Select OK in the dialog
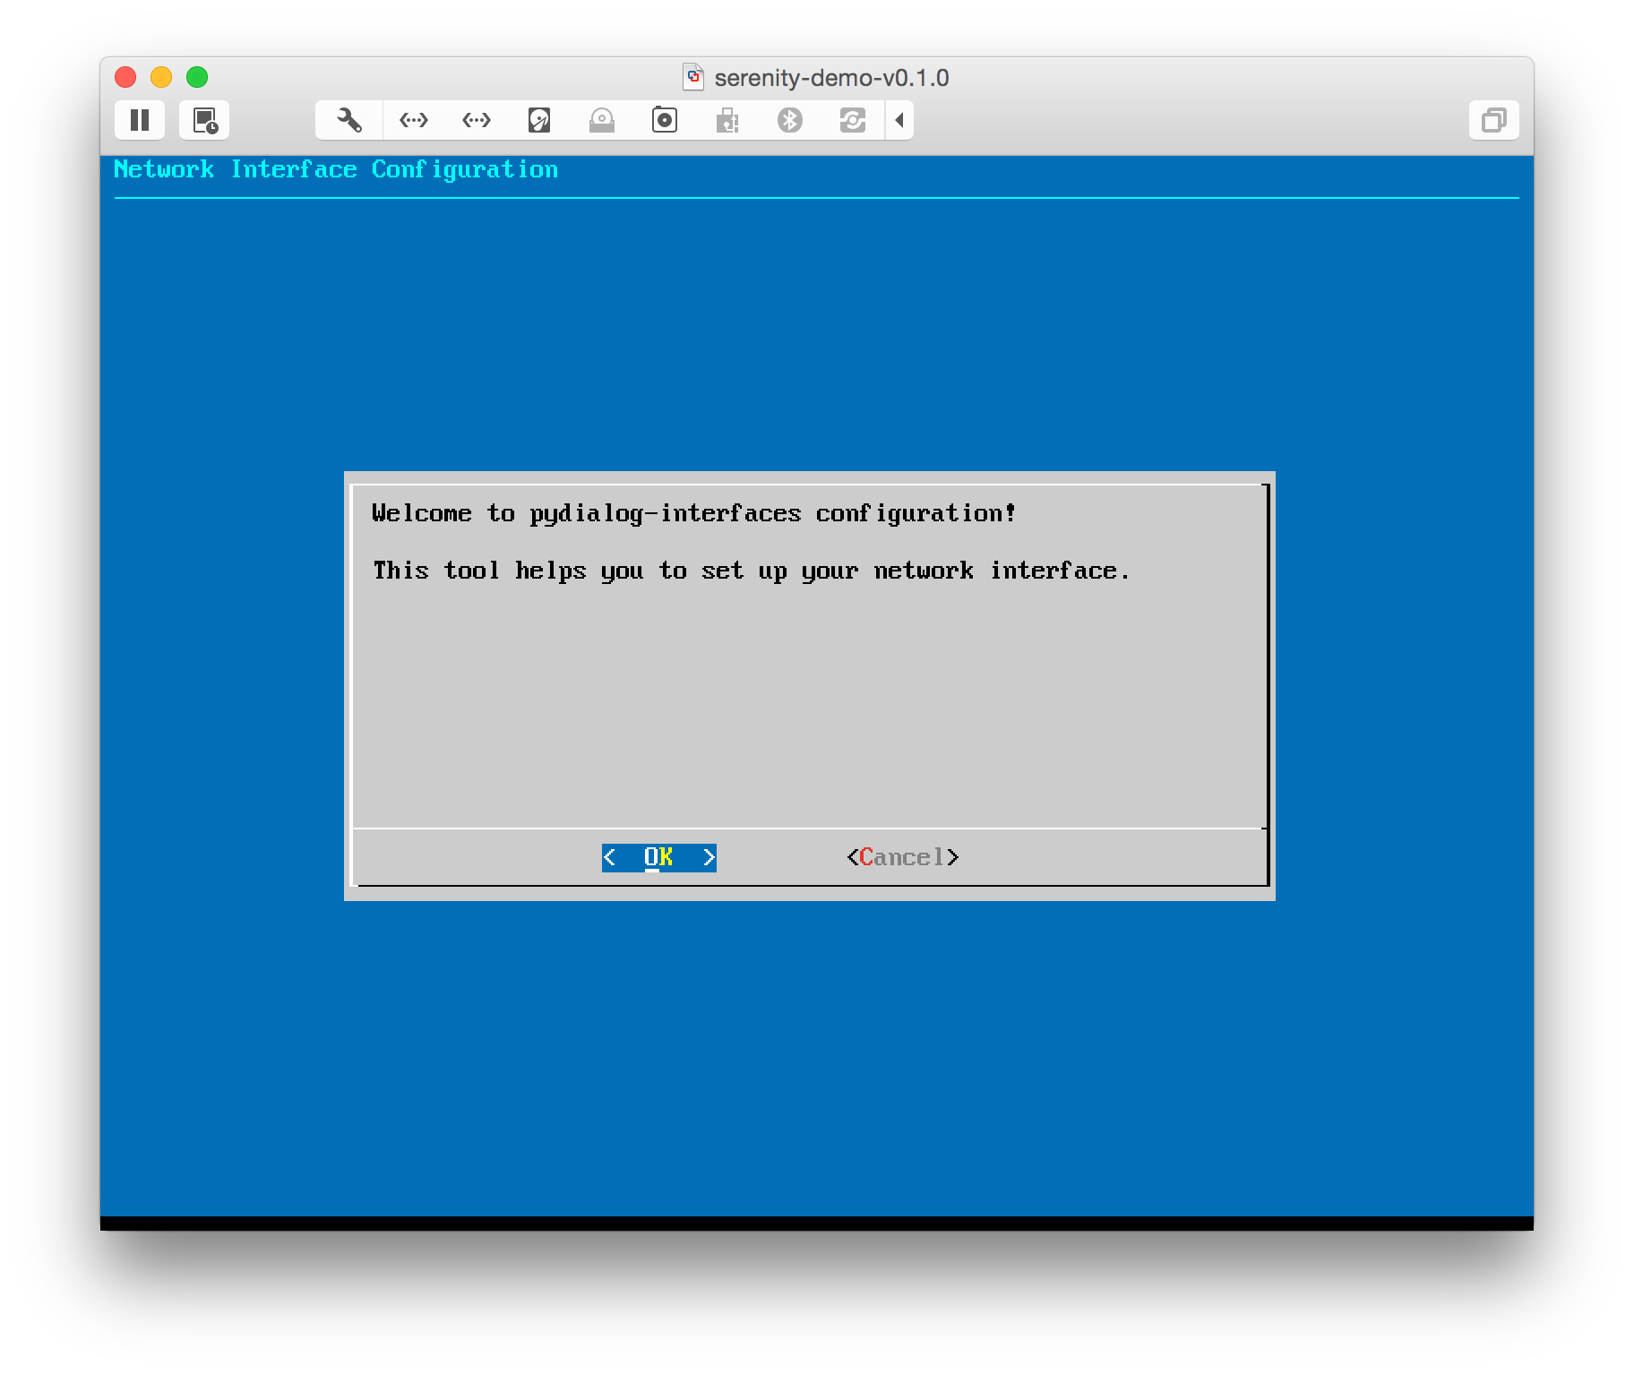The image size is (1634, 1374). point(658,857)
